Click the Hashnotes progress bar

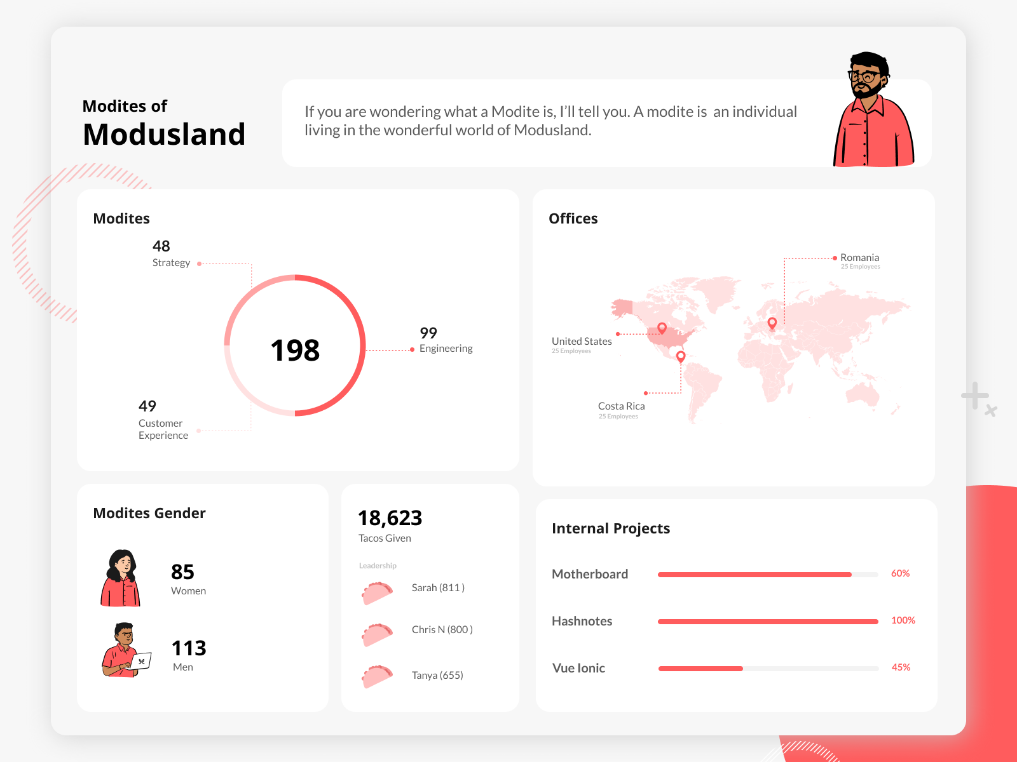pyautogui.click(x=768, y=622)
